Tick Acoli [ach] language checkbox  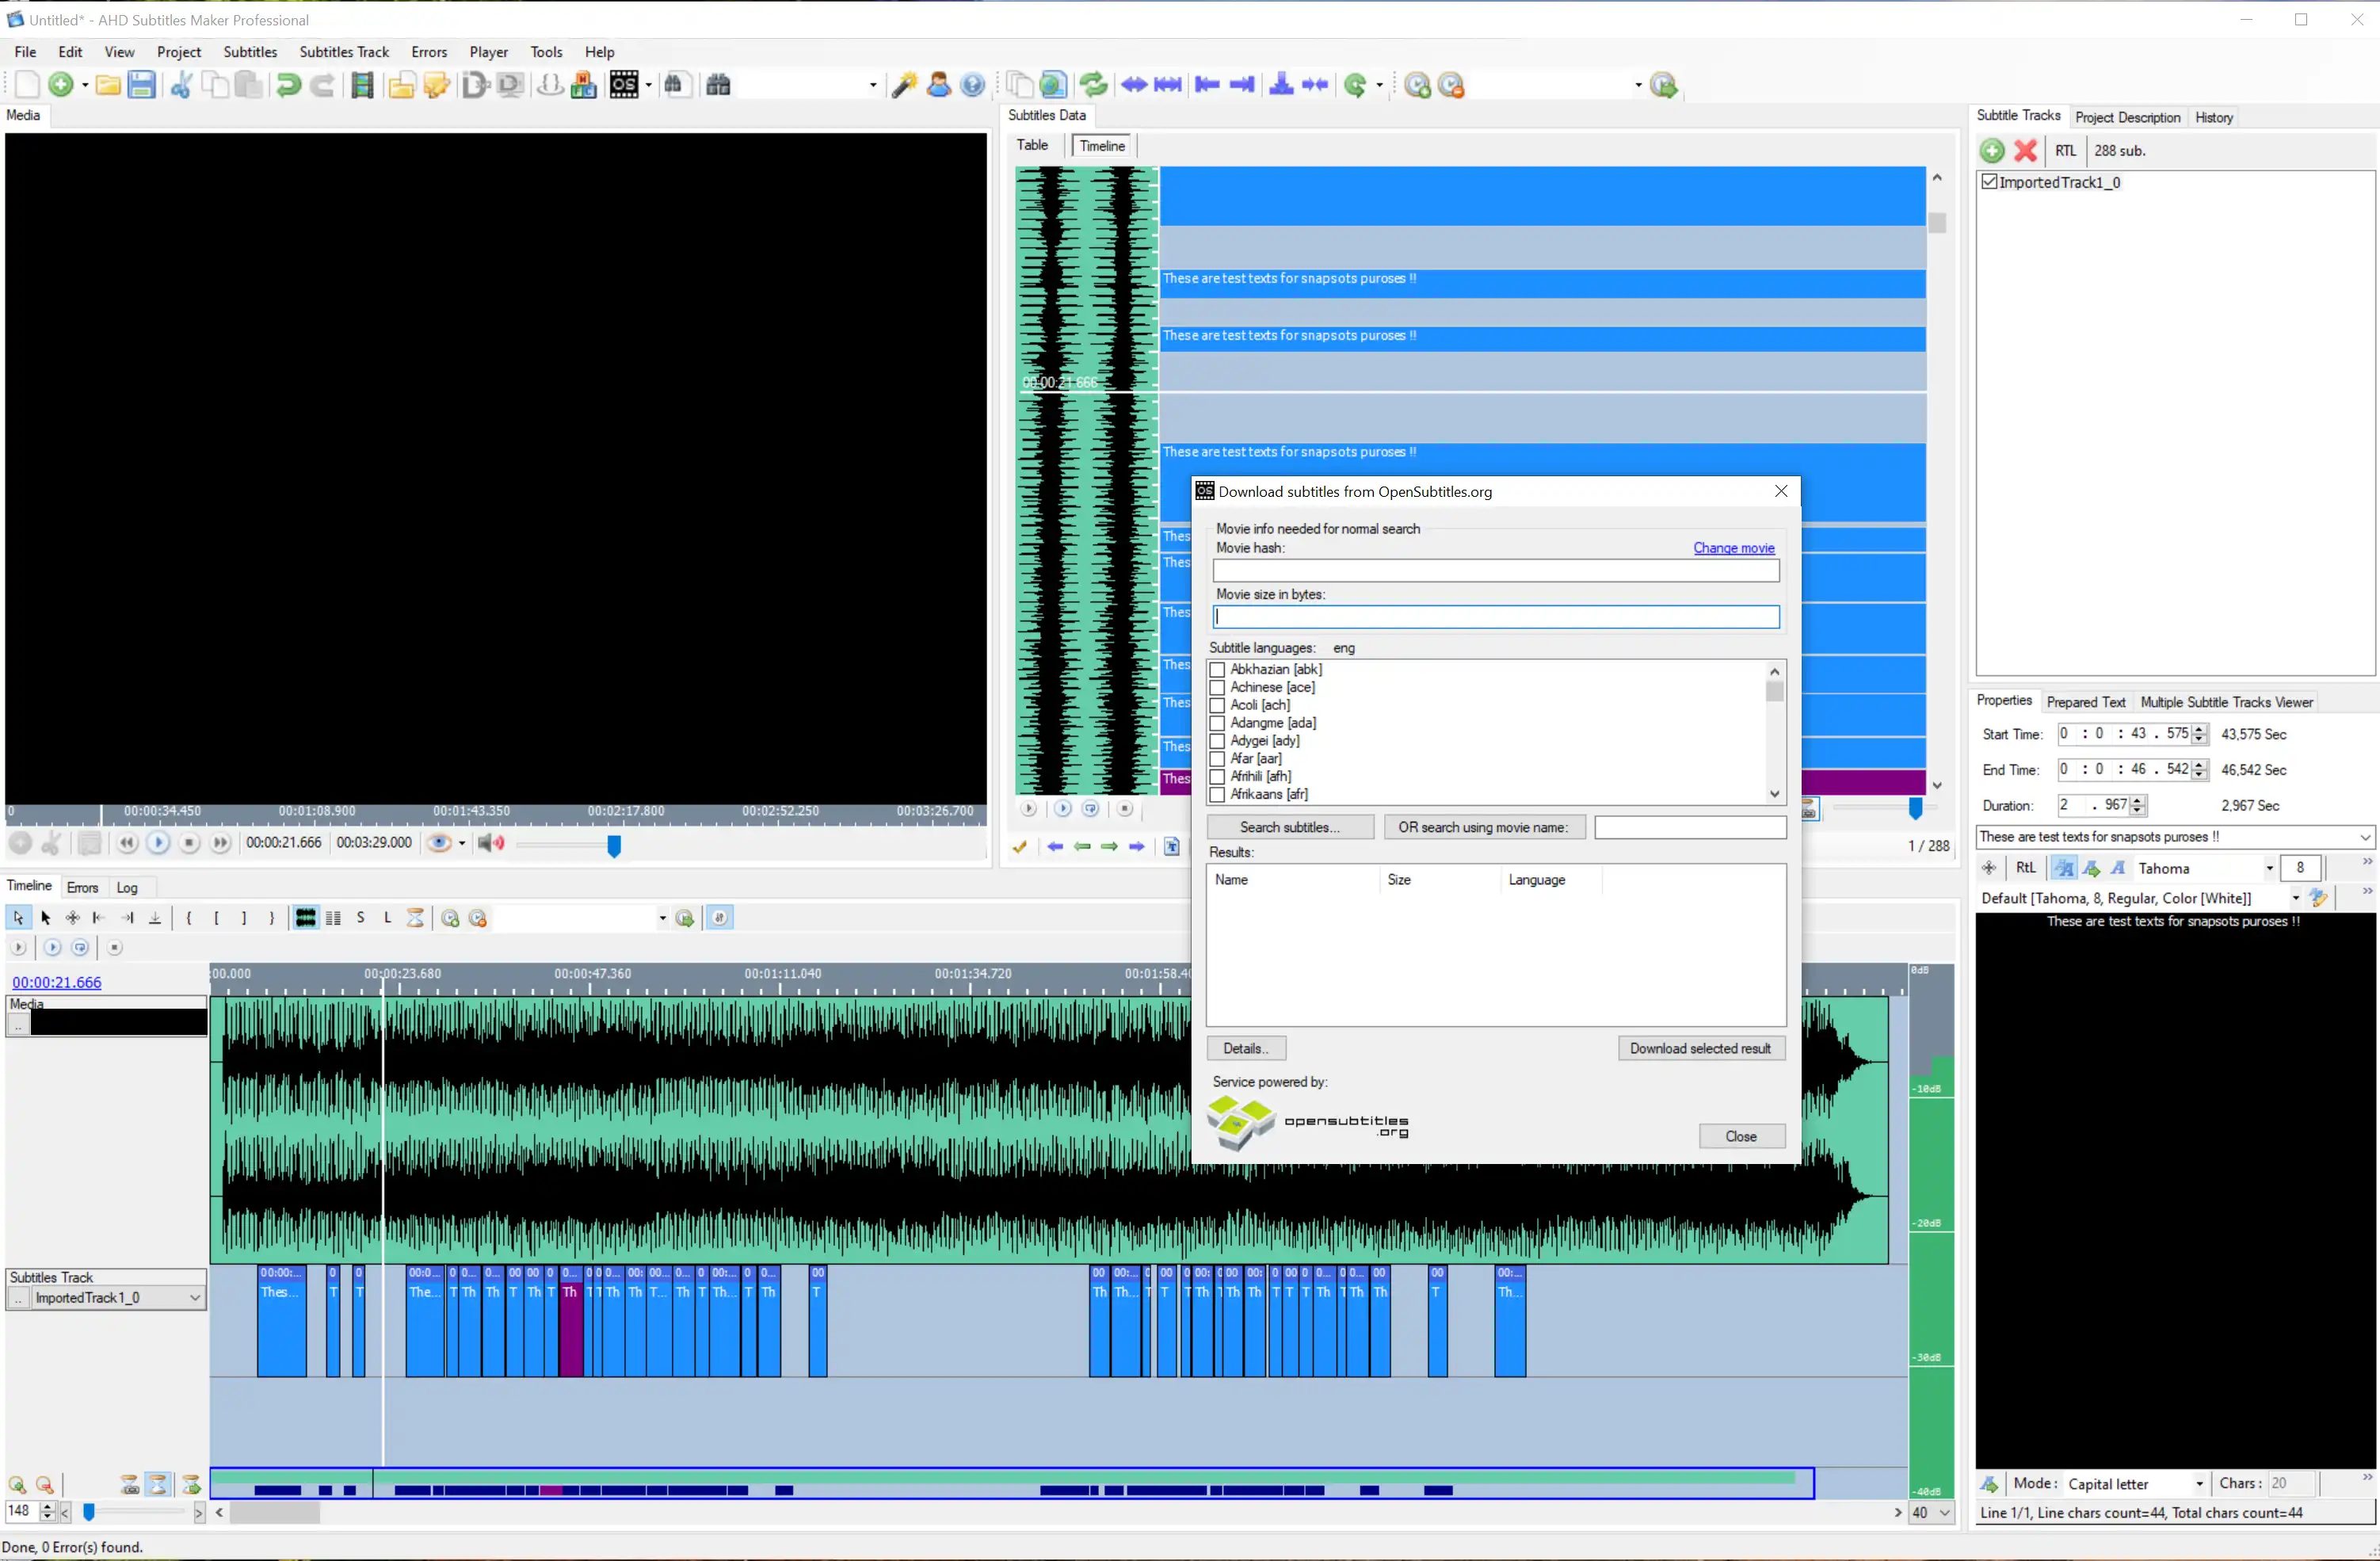coord(1217,706)
